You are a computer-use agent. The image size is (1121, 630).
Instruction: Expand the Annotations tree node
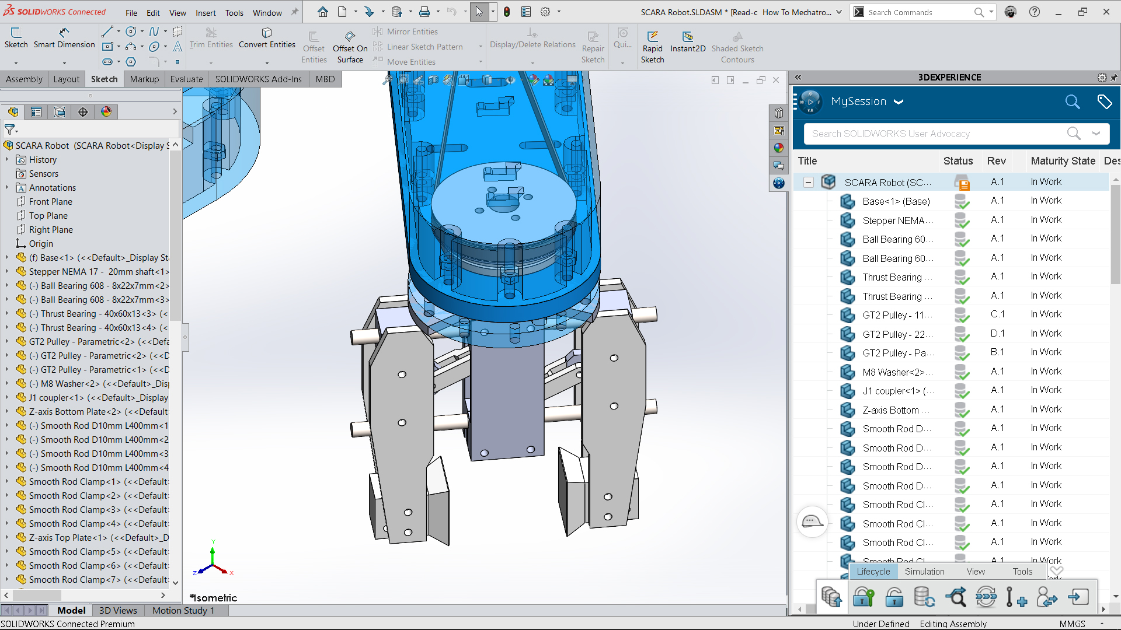click(x=7, y=188)
